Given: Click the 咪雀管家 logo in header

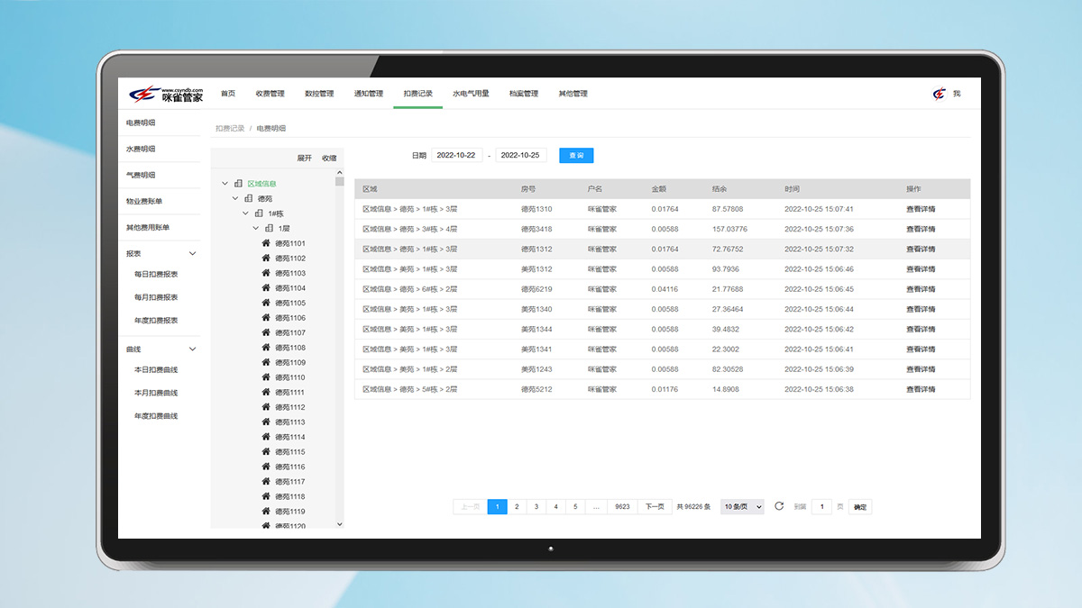Looking at the screenshot, I should click(x=166, y=94).
